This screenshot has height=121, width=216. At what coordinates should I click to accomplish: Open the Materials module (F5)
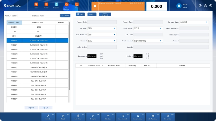(x=108, y=117)
